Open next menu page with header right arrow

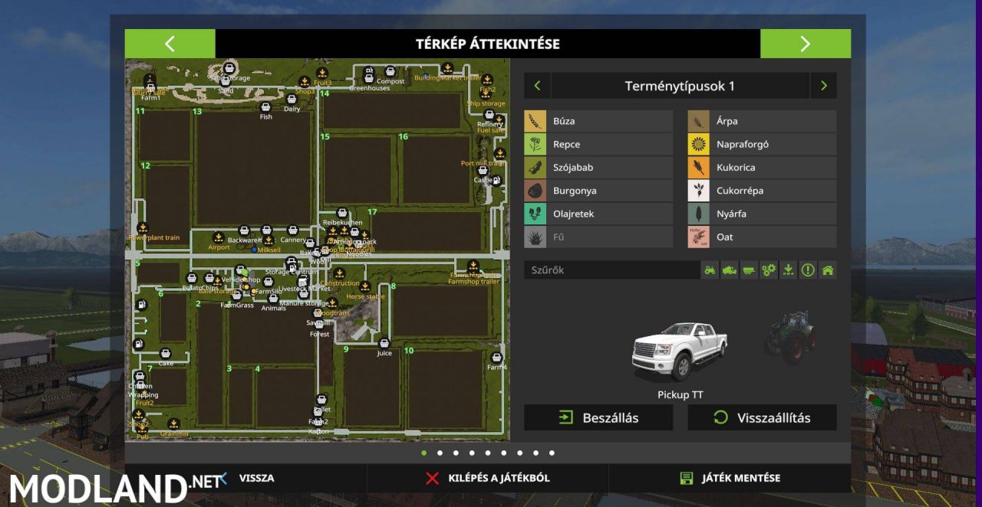tap(806, 44)
